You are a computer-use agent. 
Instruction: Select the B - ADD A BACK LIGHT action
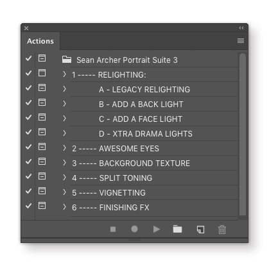[153, 104]
